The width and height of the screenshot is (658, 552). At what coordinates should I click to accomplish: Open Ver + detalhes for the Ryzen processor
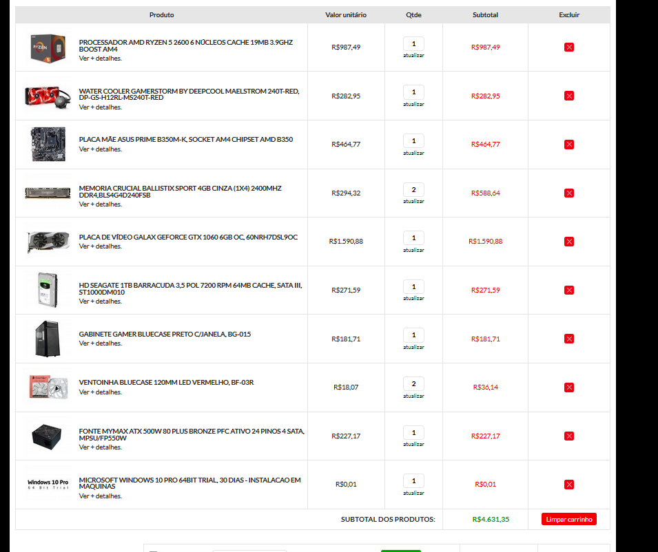[x=101, y=59]
